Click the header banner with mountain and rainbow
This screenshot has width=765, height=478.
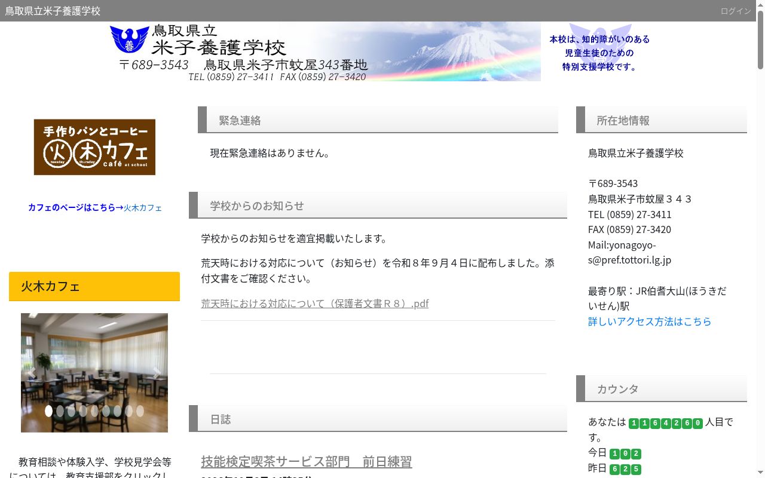325,51
